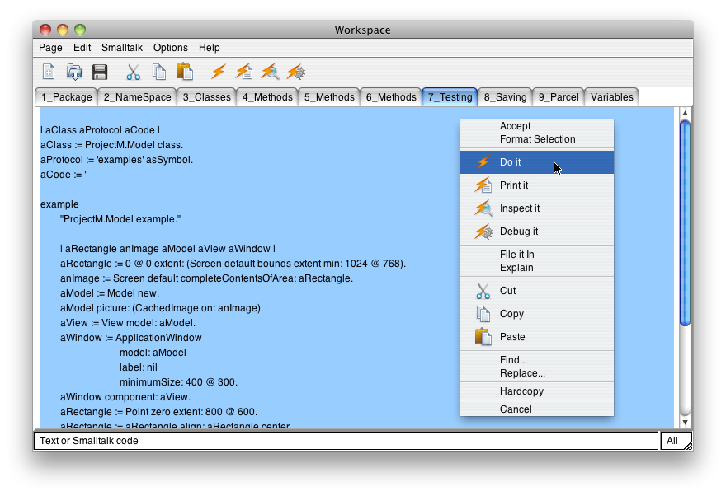
Task: Open the Edit menu
Action: click(82, 48)
